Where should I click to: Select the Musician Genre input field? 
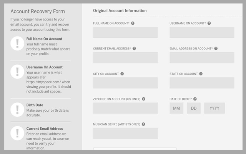pyautogui.click(x=125, y=133)
